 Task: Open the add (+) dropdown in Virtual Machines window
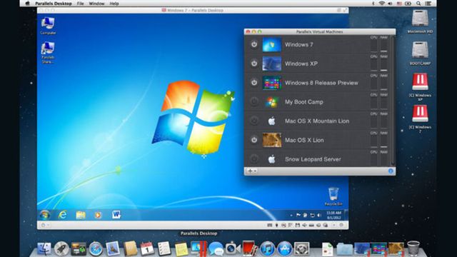point(251,171)
